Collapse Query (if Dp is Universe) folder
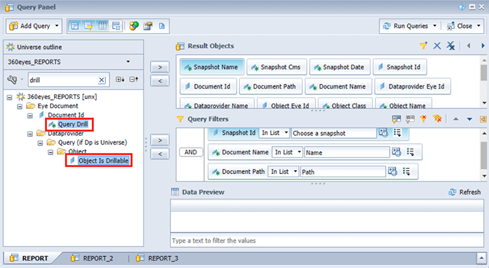The image size is (489, 268). (x=40, y=143)
